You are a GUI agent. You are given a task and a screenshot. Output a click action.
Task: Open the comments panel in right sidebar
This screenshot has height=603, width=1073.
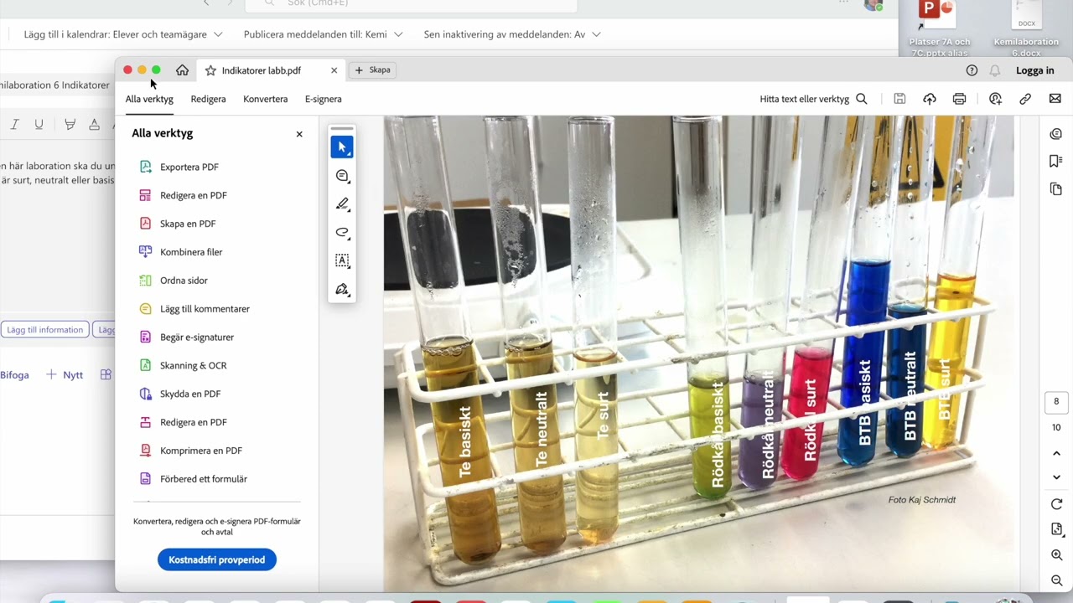[1056, 134]
